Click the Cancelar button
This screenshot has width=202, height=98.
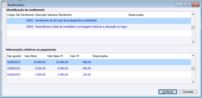tap(188, 92)
